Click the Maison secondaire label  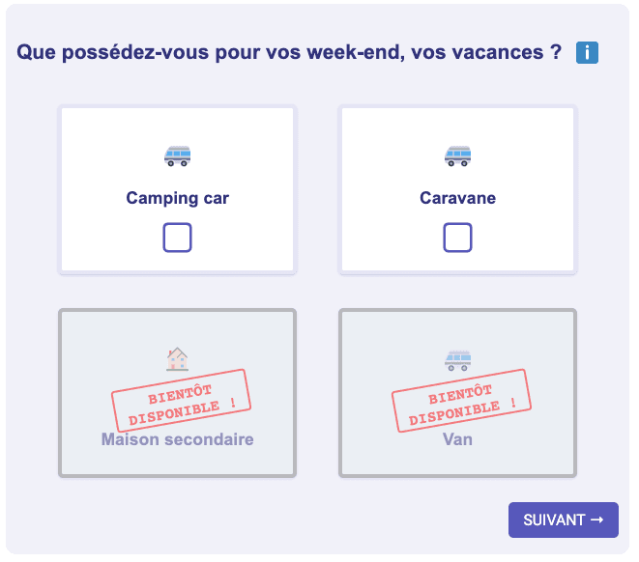tap(177, 440)
